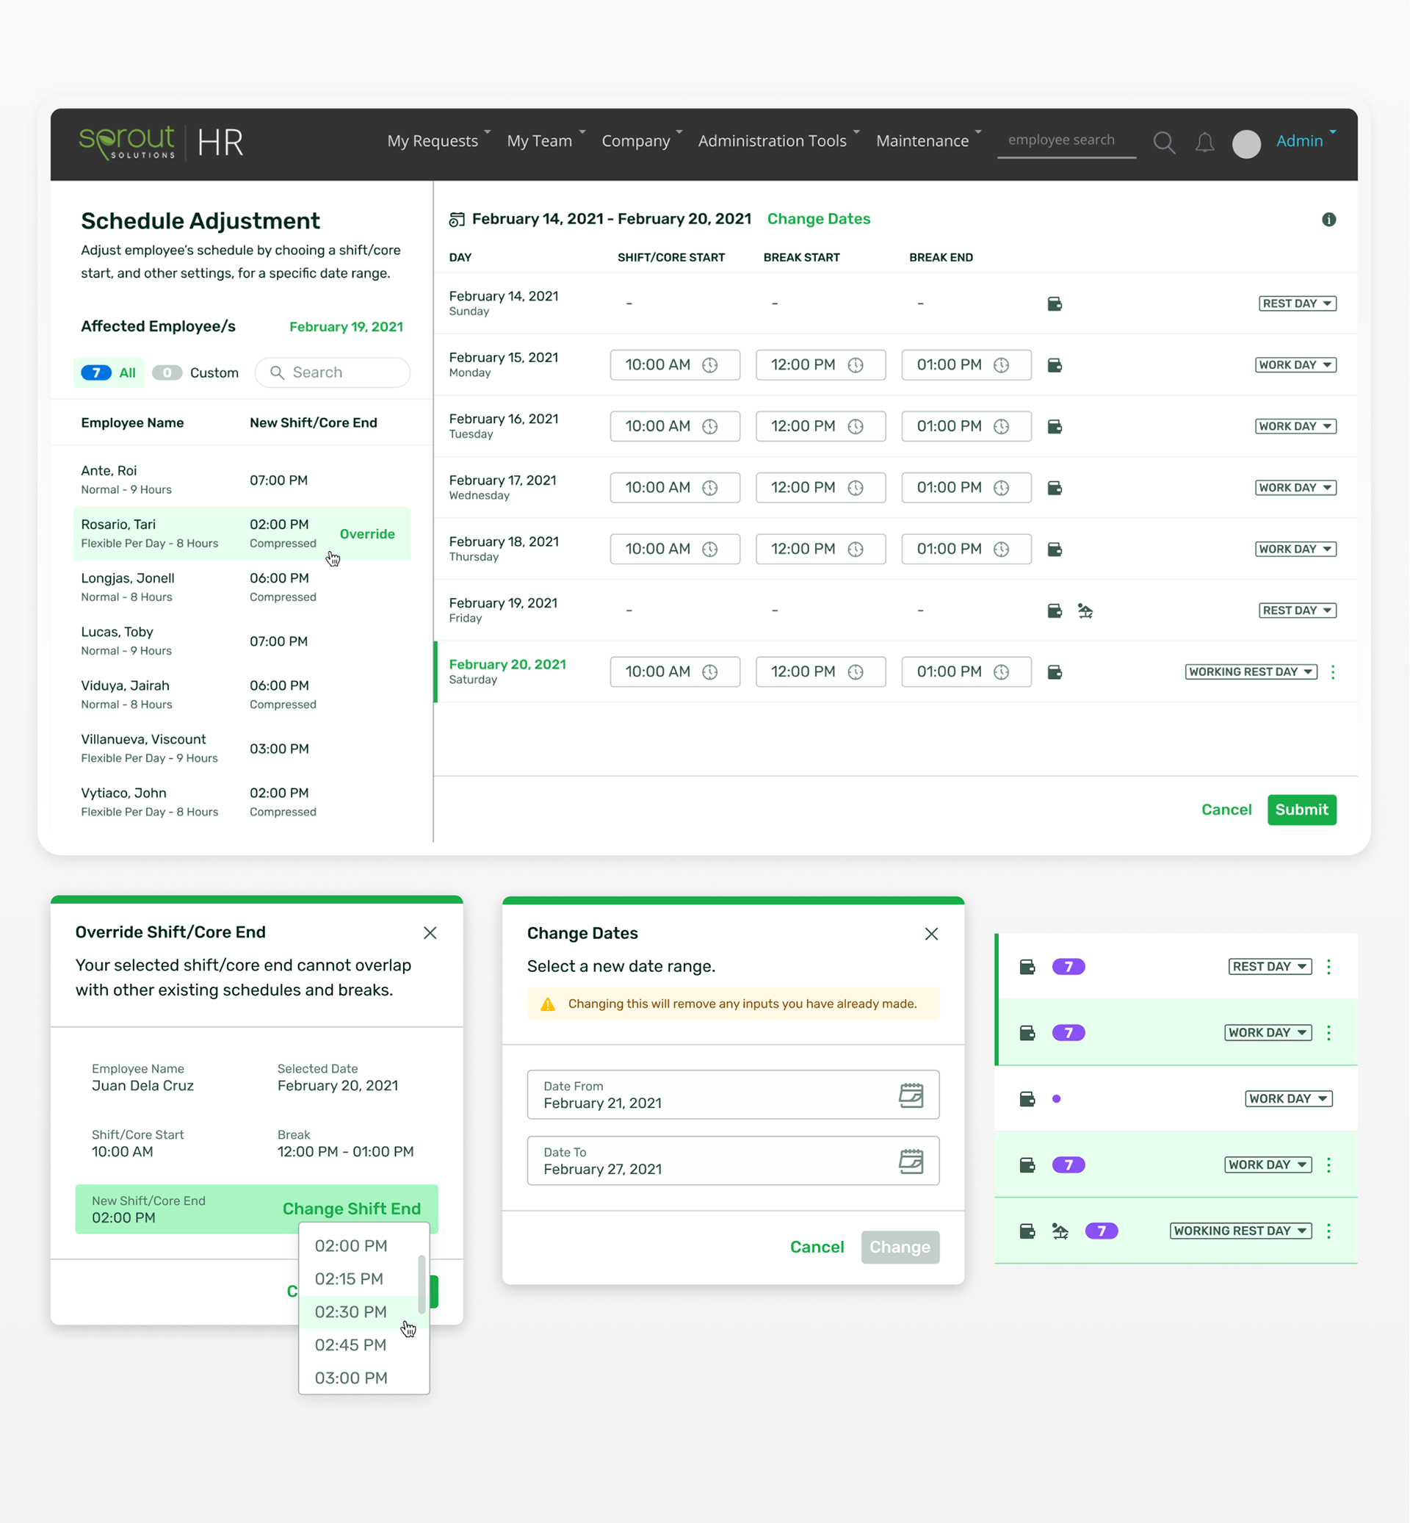Open REST DAY dropdown for February 19
Screen dimensions: 1410x1523
point(1297,610)
